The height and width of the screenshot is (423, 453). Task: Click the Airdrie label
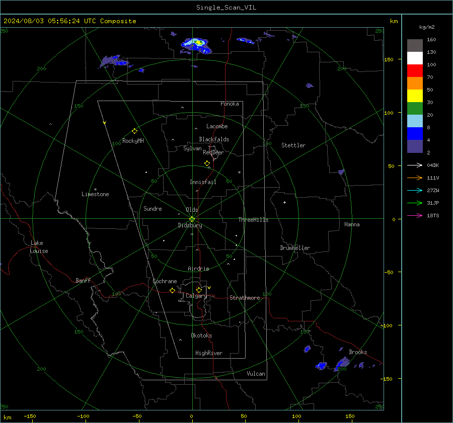(198, 269)
